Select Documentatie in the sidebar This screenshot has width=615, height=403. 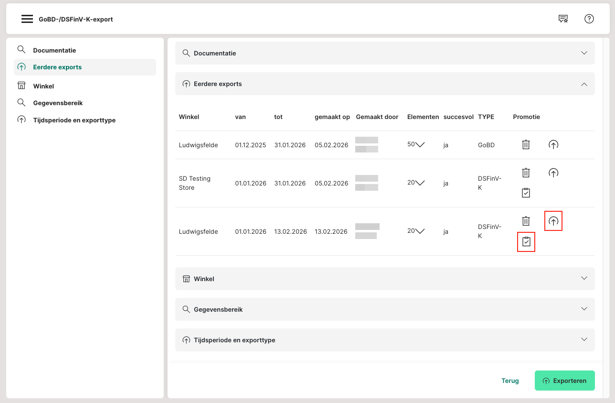[54, 50]
